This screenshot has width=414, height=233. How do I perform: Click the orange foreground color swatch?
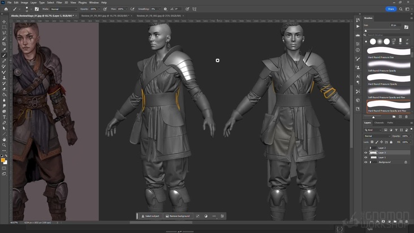pyautogui.click(x=3, y=160)
